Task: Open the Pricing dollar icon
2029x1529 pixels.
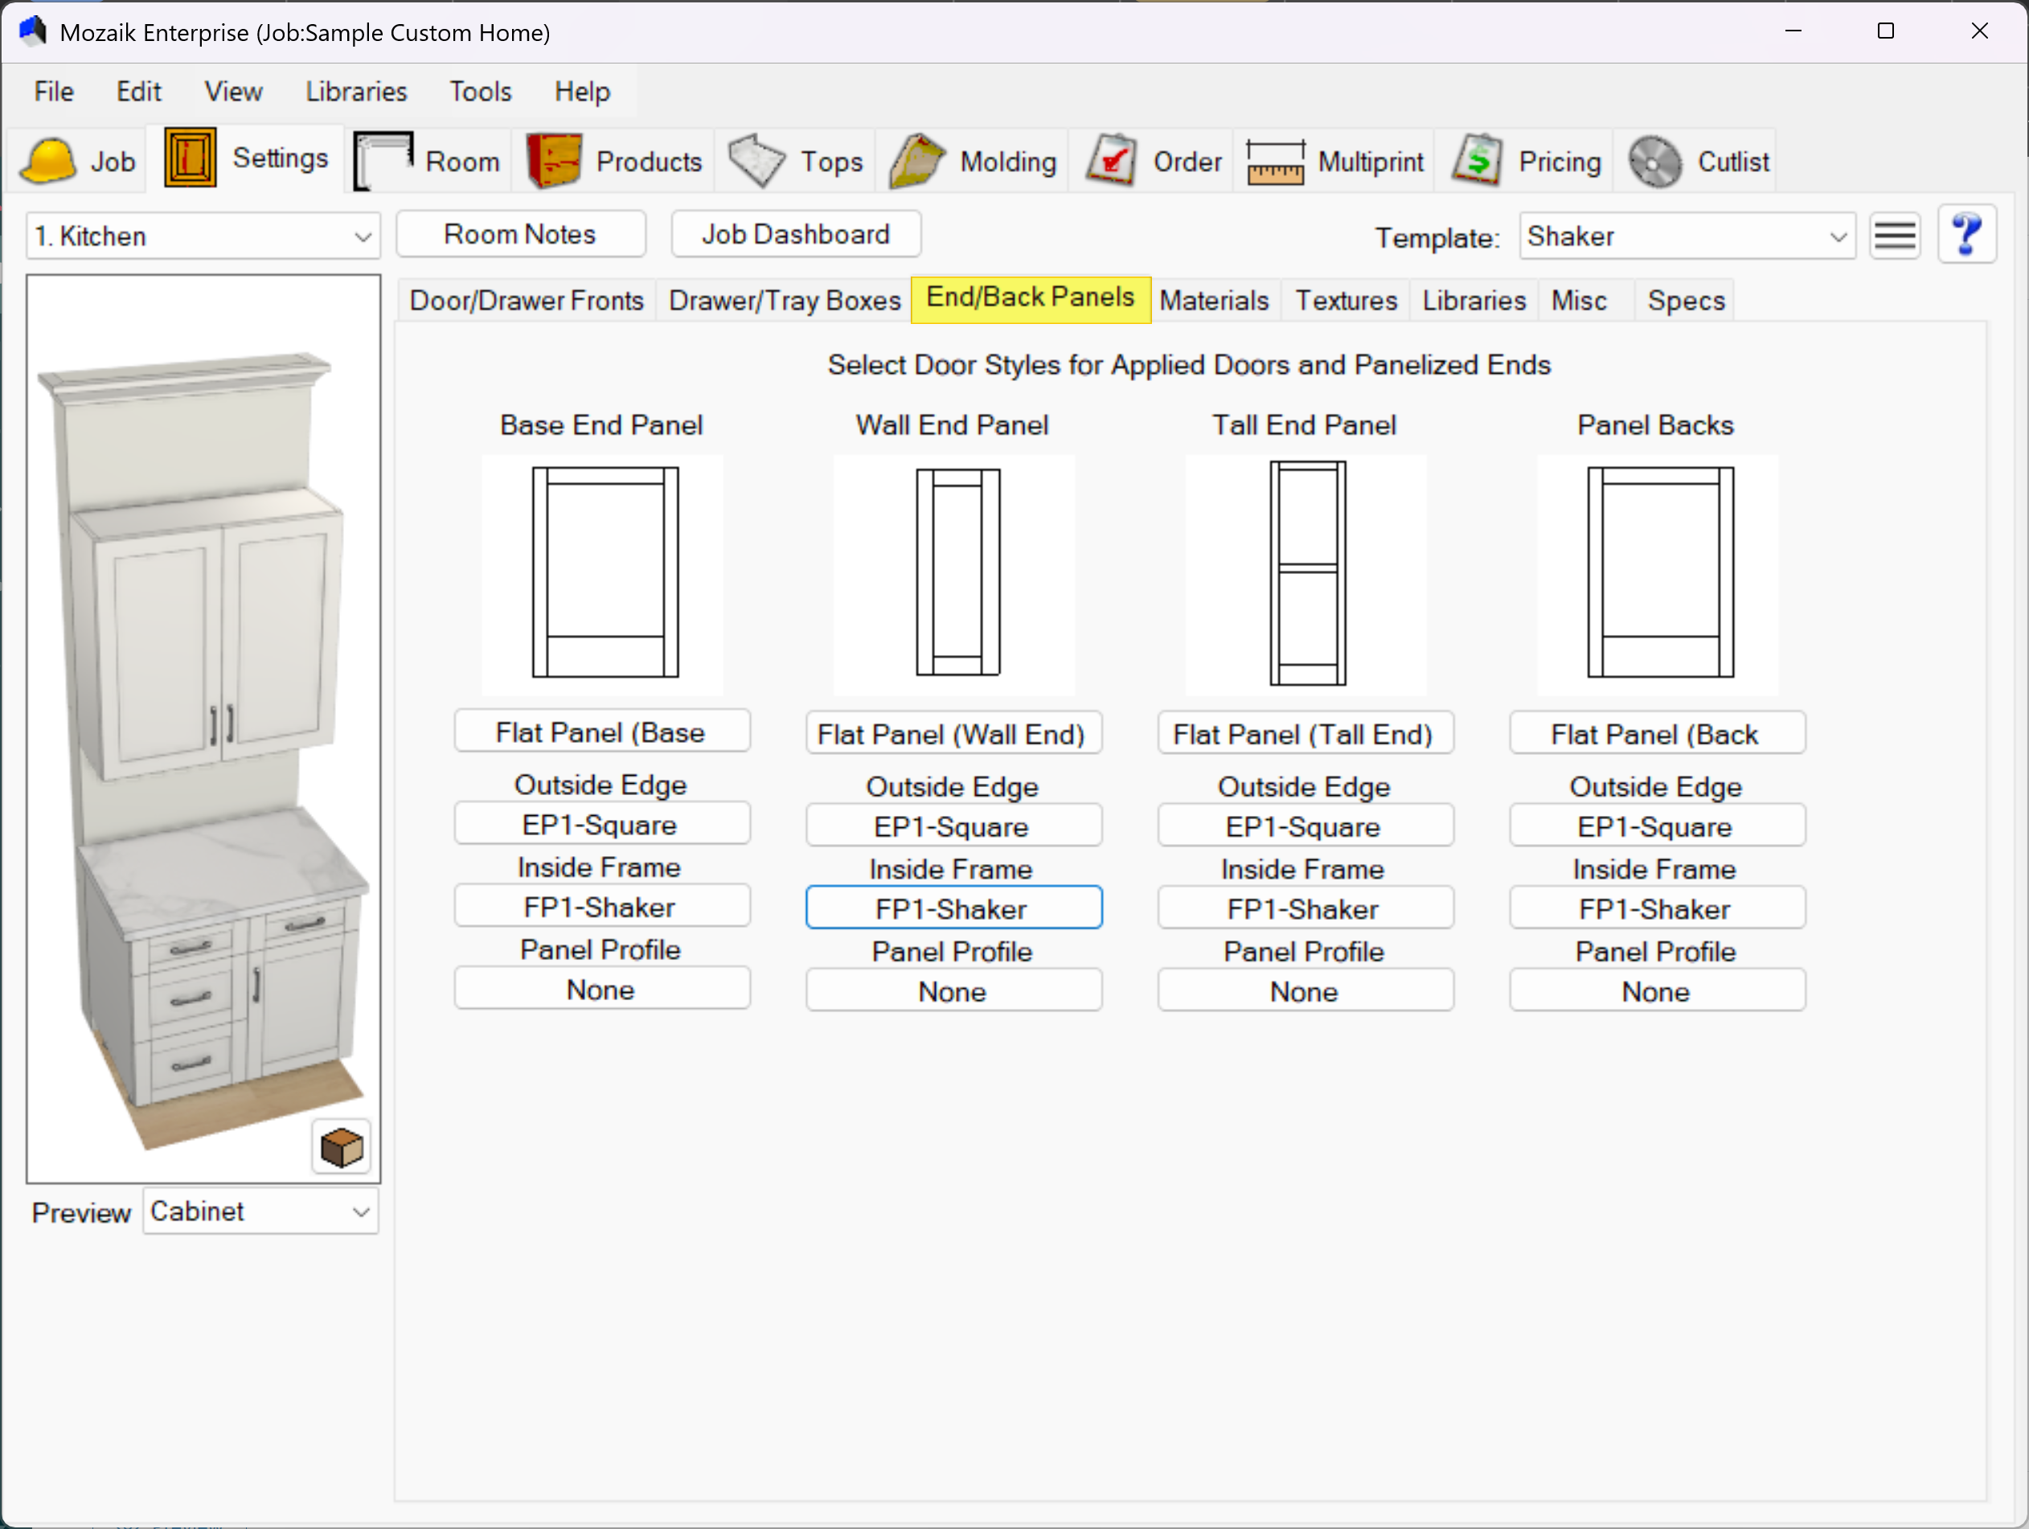Action: [1477, 162]
